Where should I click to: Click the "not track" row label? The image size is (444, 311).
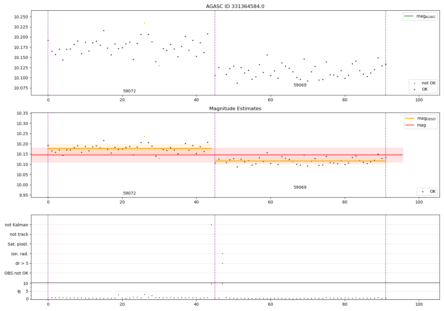tap(19, 234)
